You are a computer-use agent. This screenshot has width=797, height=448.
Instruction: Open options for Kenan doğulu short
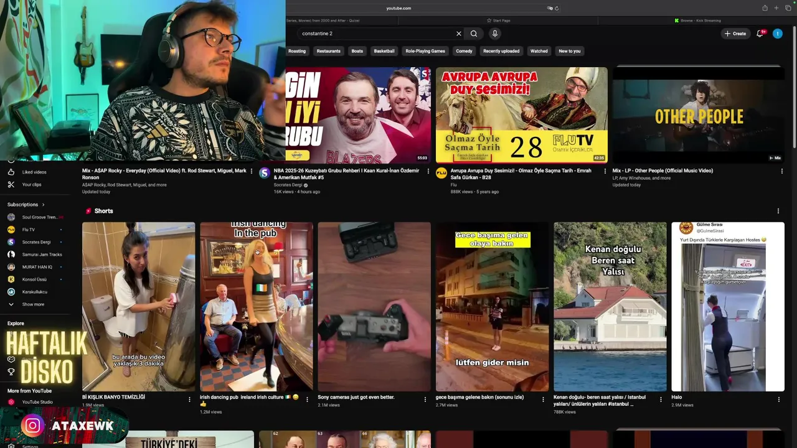coord(661,399)
